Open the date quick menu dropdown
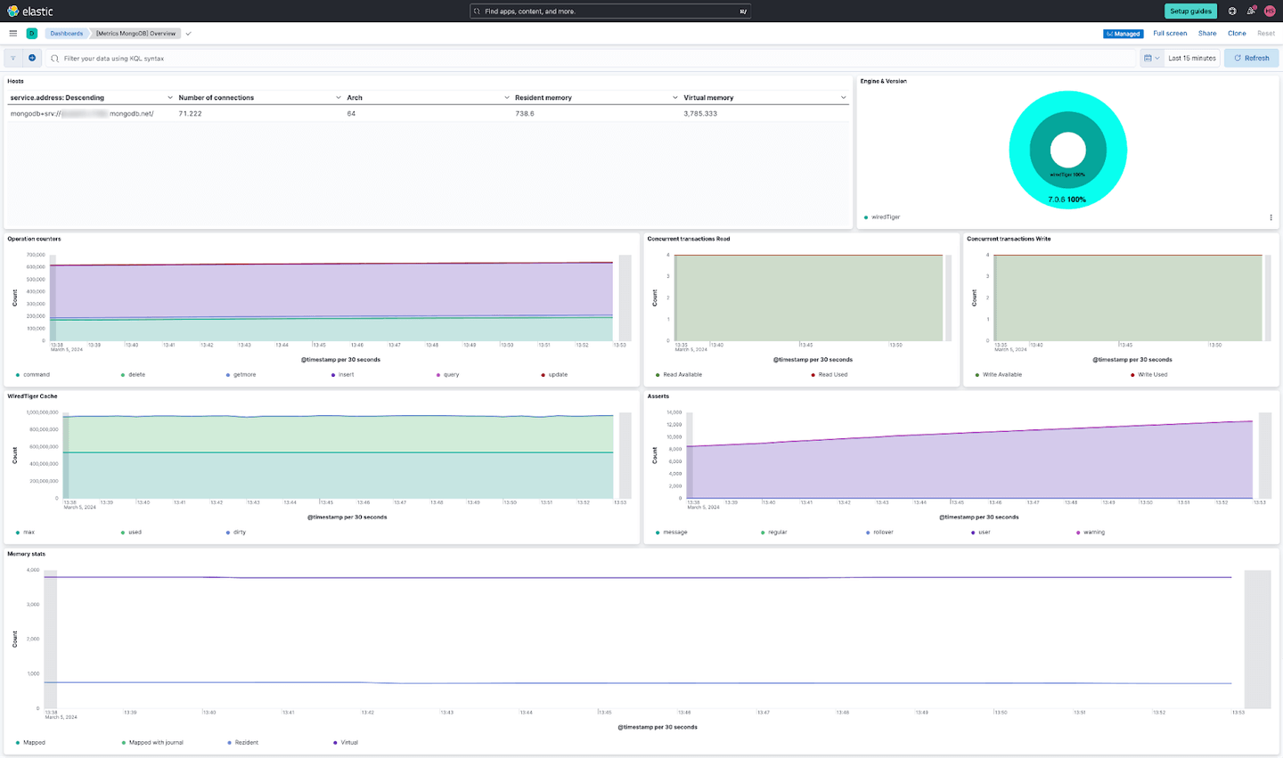This screenshot has width=1283, height=758. click(x=1152, y=58)
